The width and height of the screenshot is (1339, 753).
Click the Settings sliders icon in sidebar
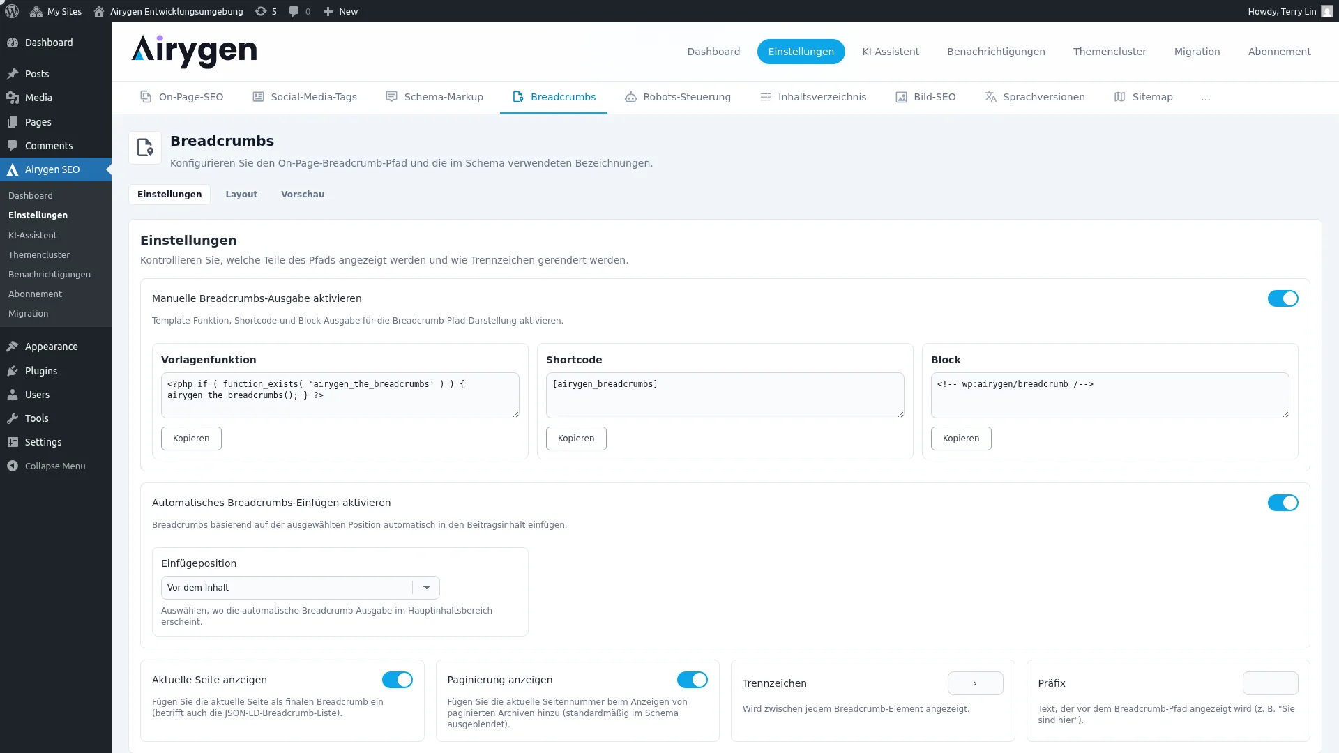click(13, 442)
